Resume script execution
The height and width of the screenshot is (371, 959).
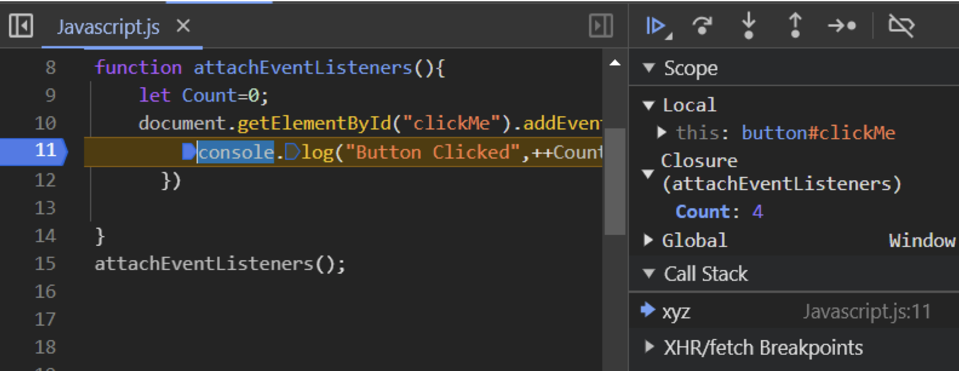point(655,26)
